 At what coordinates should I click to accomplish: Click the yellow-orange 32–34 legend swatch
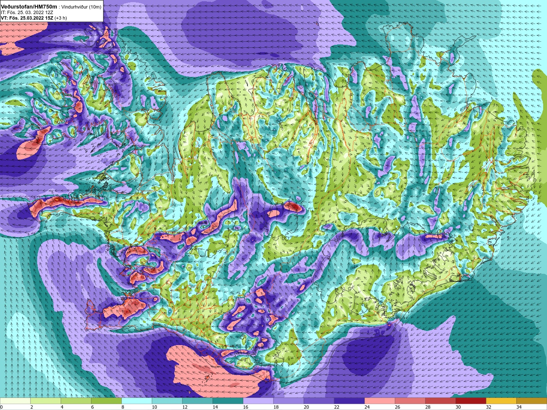501,401
